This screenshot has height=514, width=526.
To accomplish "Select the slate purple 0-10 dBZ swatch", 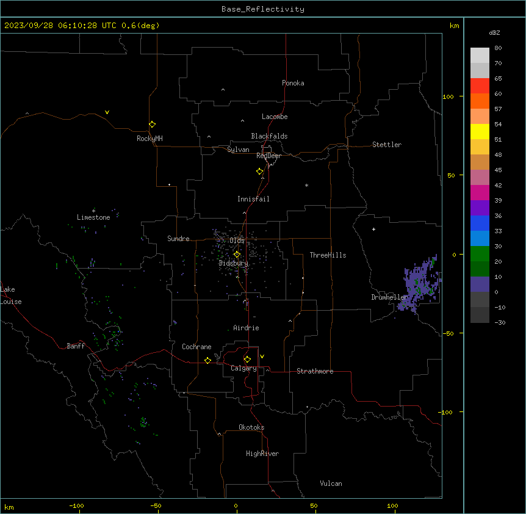I will (480, 284).
